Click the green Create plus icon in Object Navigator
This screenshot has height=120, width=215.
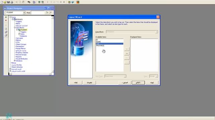[6, 17]
